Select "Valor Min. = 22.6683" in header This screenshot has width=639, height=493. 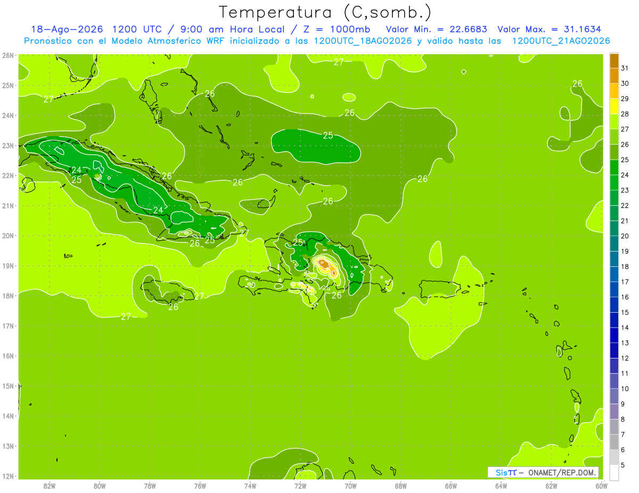coord(437,29)
